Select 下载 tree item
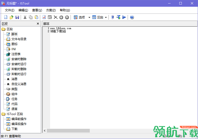 click(14, 129)
